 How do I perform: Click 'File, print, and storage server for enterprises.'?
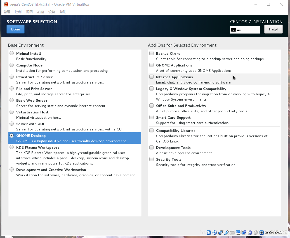point(54,94)
